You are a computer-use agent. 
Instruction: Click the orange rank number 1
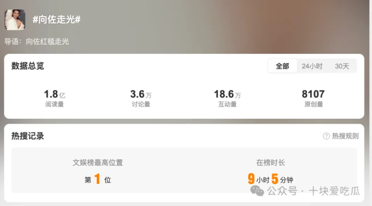click(x=97, y=179)
